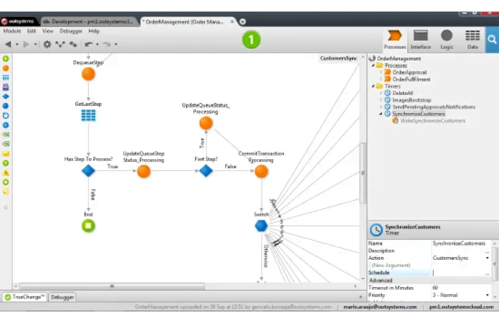Viewport: 499px width, 323px height.
Task: Click the canvas vertical scrollbar
Action: tap(363, 173)
